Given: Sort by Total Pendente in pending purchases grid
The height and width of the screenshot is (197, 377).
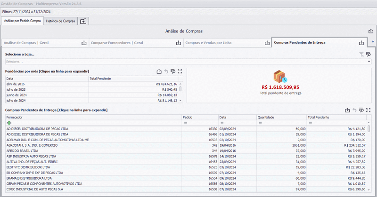Looking at the screenshot, I should [336, 118].
